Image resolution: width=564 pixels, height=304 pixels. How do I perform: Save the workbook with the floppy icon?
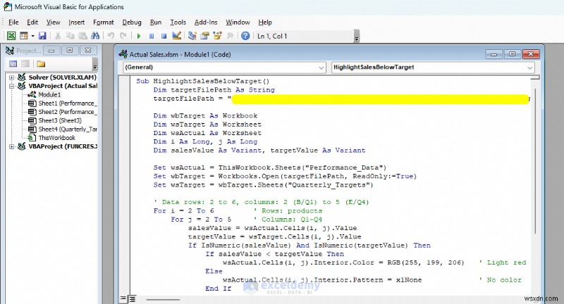coord(42,36)
